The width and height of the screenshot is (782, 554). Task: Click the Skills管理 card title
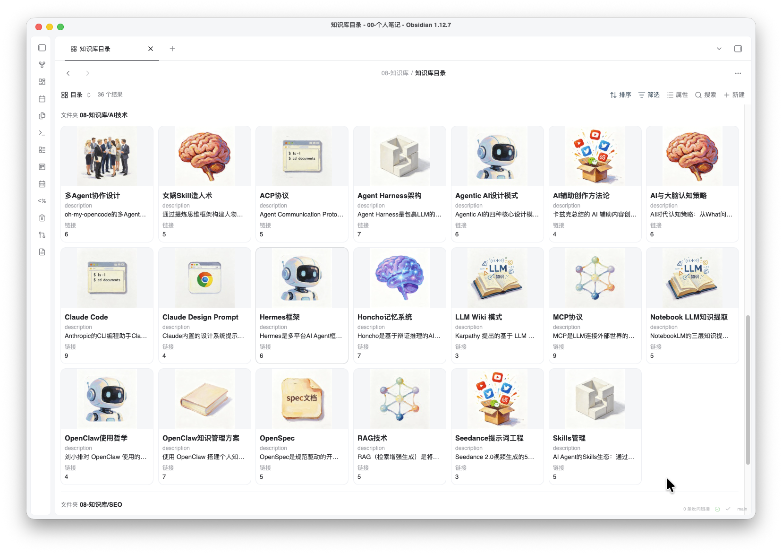point(569,438)
